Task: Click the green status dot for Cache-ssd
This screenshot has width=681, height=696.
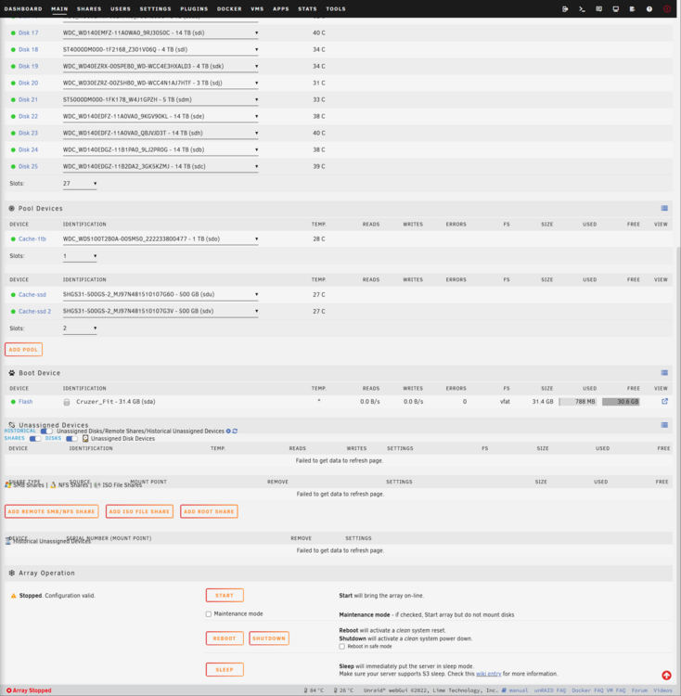Action: 13,295
